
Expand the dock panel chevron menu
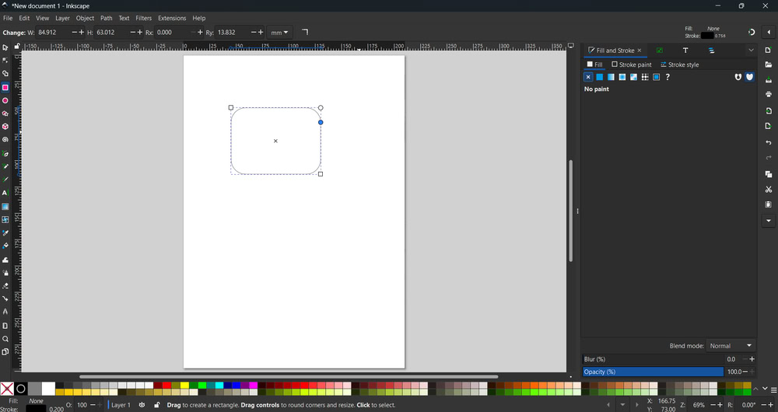(751, 51)
